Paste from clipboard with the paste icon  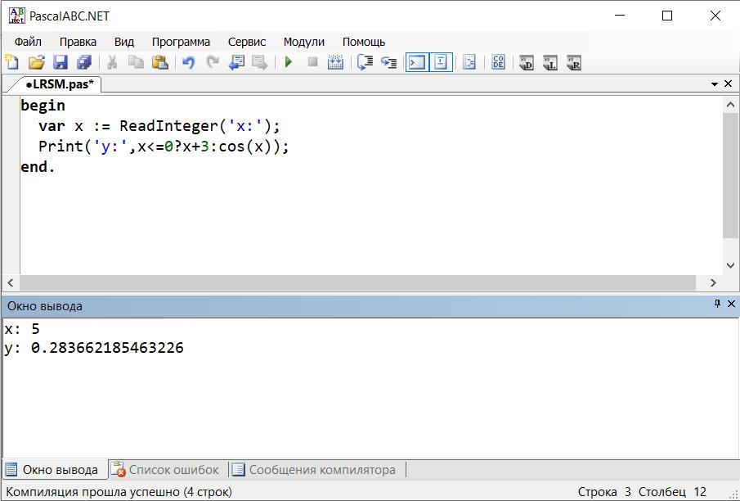(x=160, y=62)
